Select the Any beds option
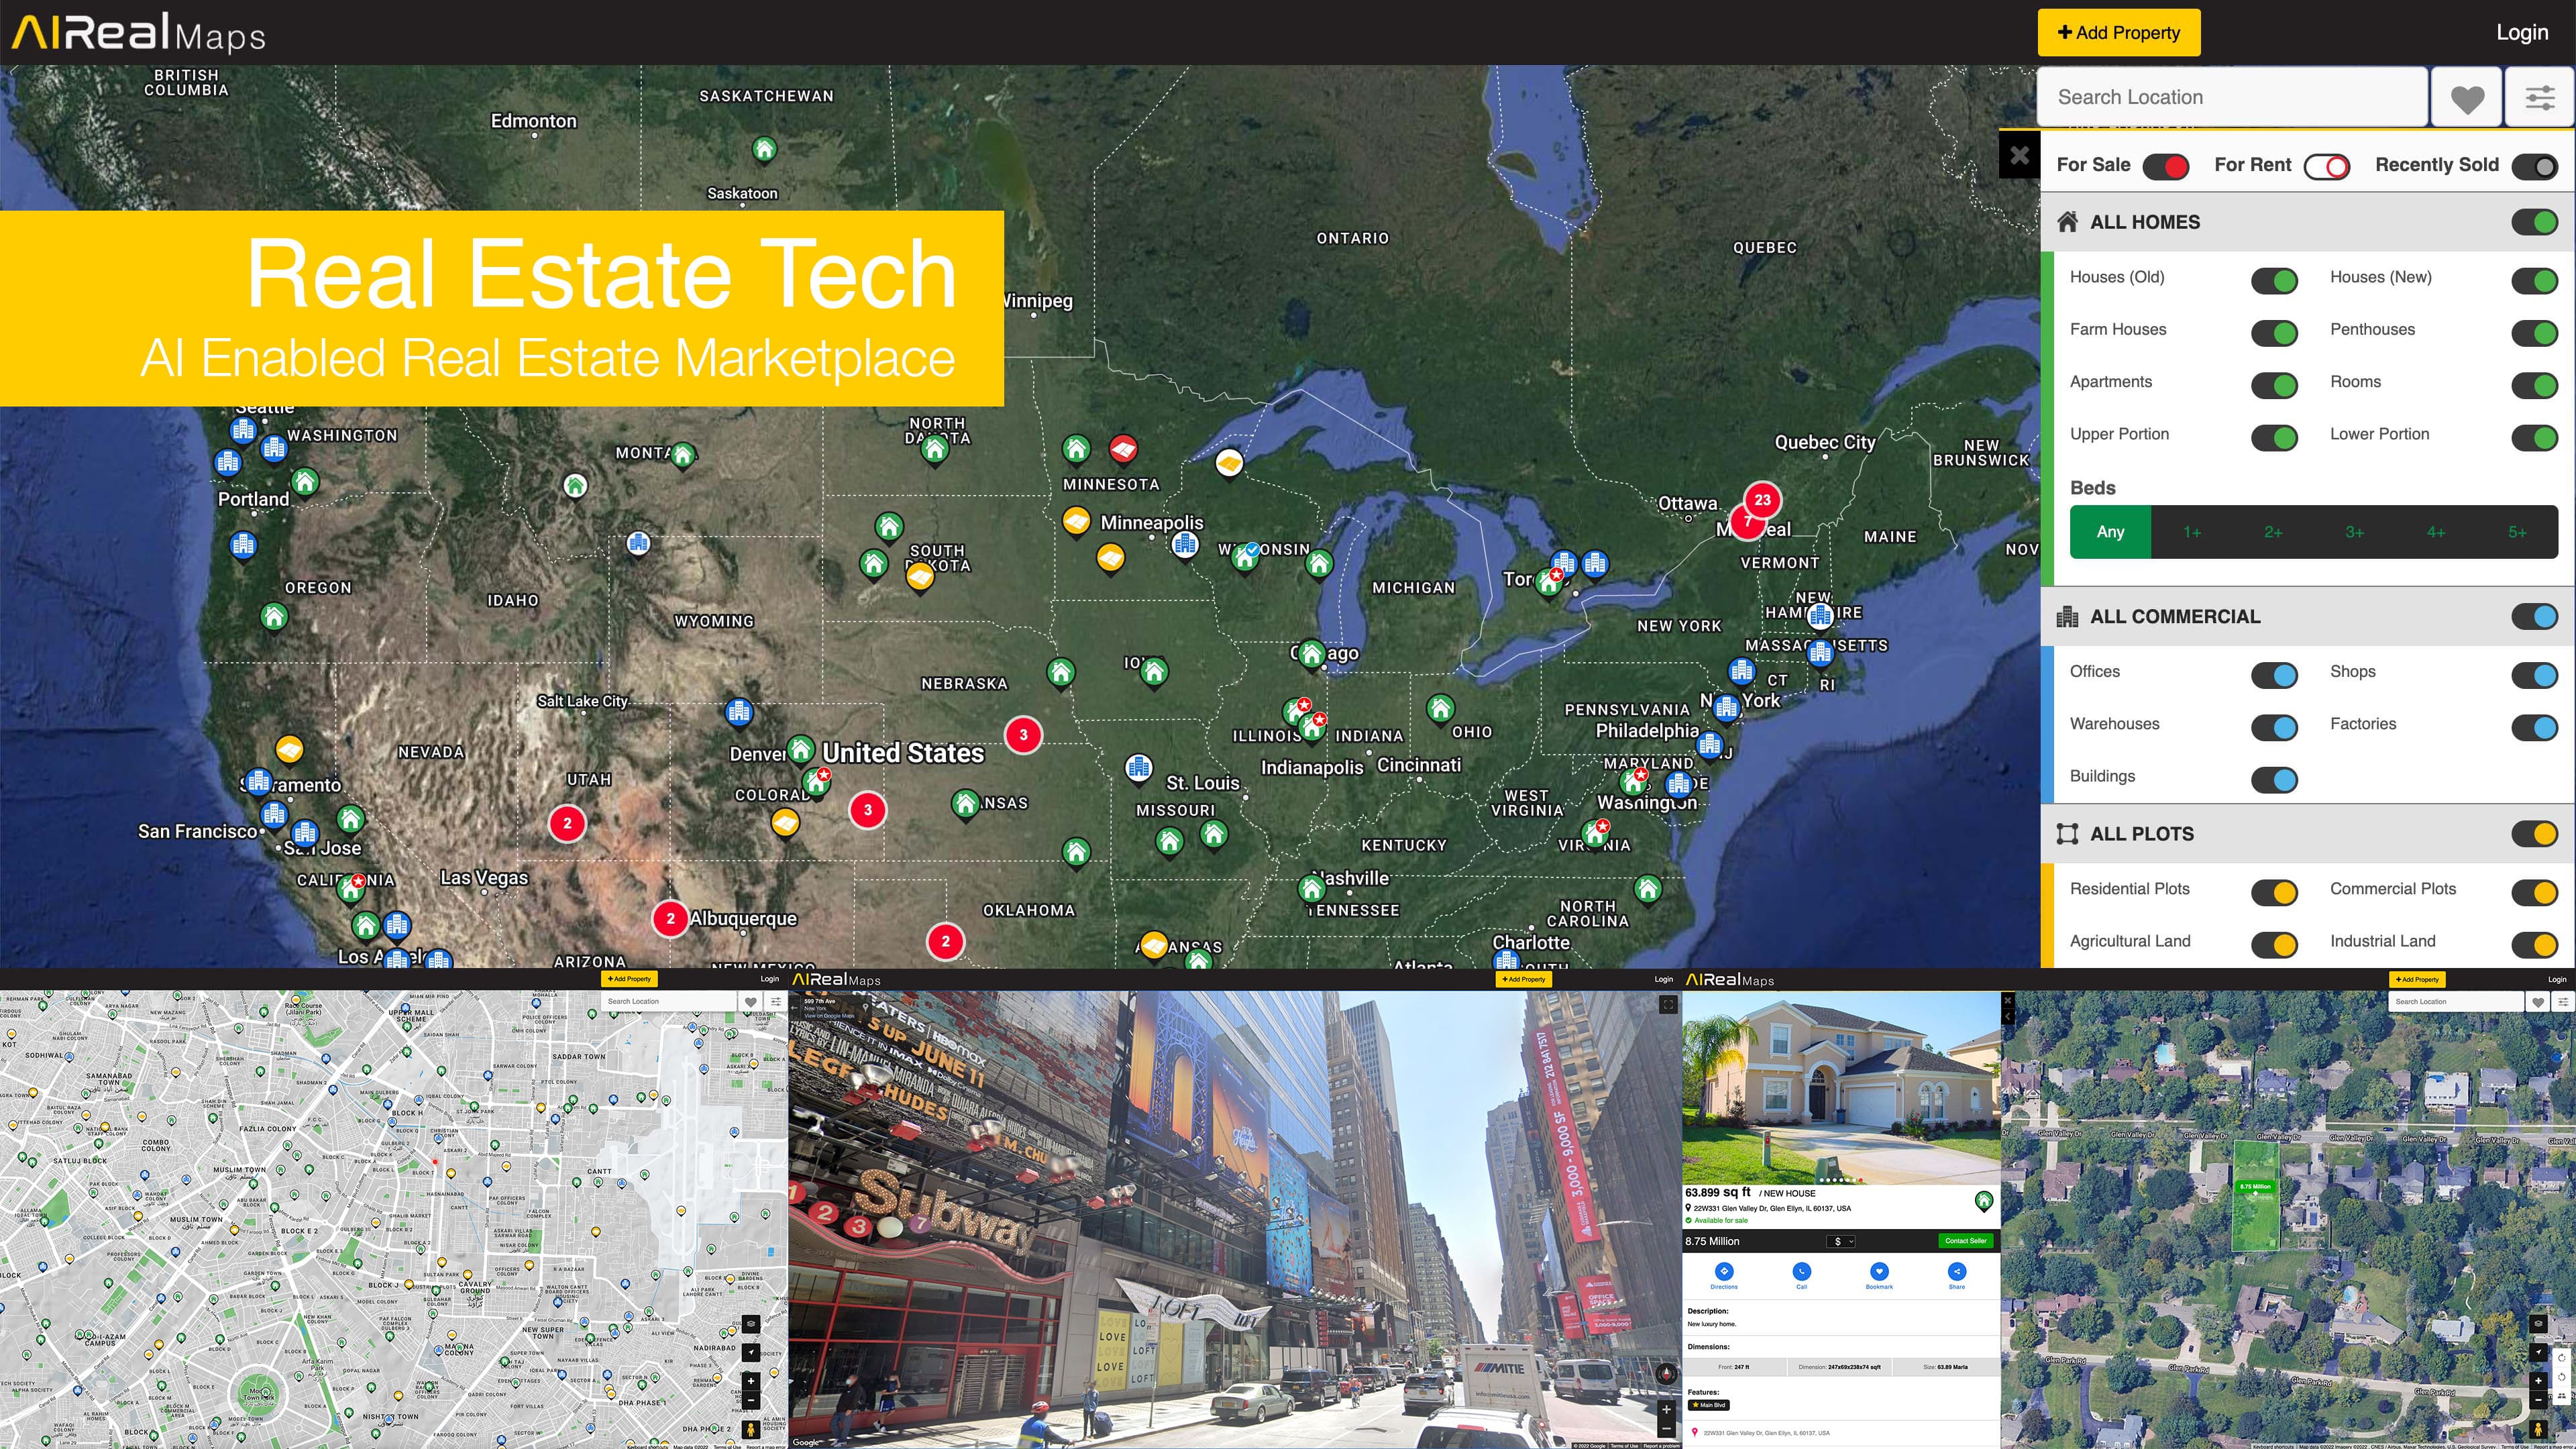The width and height of the screenshot is (2576, 1449). [x=2110, y=532]
